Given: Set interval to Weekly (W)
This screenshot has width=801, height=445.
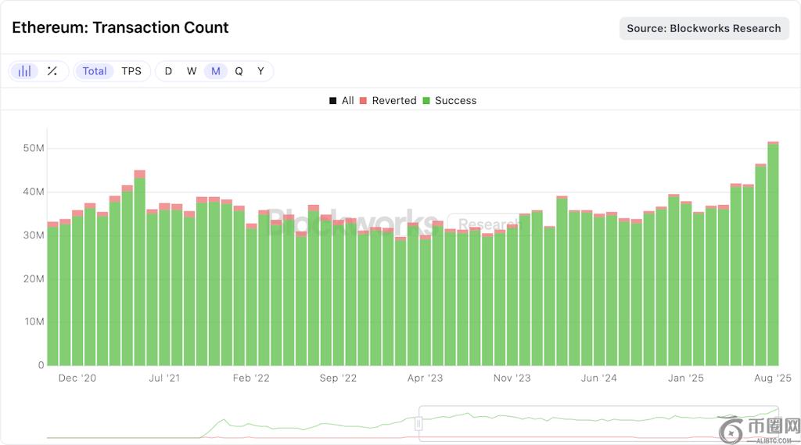Looking at the screenshot, I should pyautogui.click(x=192, y=71).
